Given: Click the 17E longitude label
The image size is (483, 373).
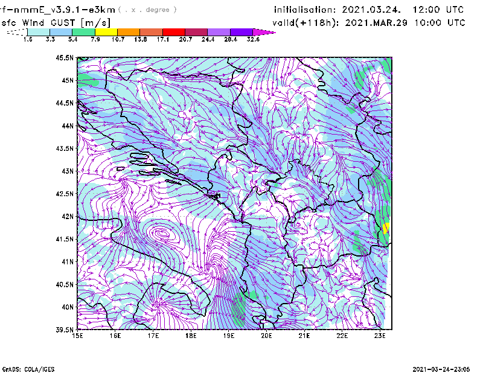Looking at the screenshot, I should coord(153,336).
